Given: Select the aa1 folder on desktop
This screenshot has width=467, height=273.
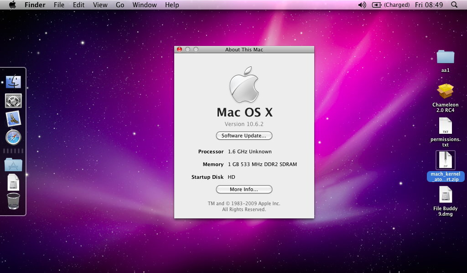Looking at the screenshot, I should 445,57.
